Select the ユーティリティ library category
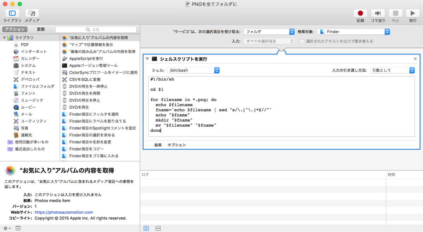The image size is (423, 232). coord(30,121)
